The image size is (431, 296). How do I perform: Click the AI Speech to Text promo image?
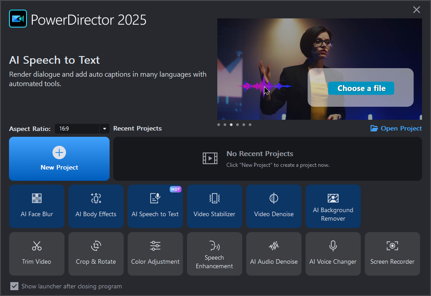(319, 69)
